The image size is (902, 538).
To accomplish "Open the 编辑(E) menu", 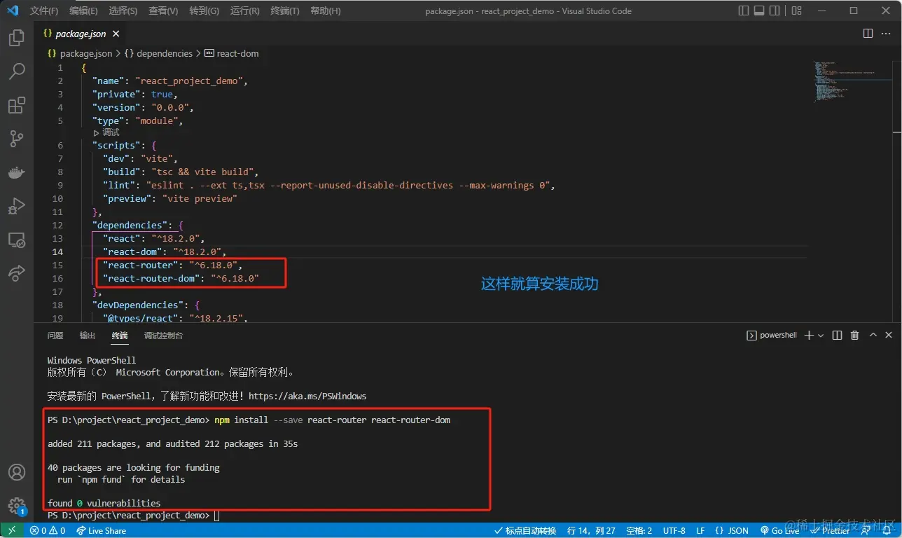I will [x=84, y=11].
